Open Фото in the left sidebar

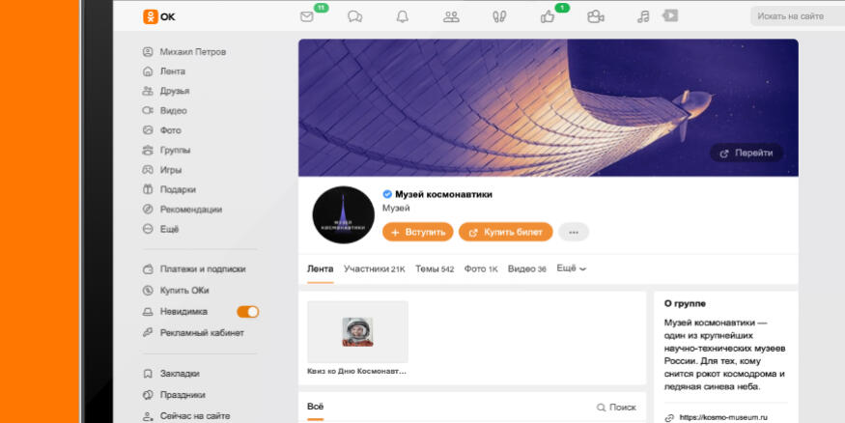click(x=161, y=130)
